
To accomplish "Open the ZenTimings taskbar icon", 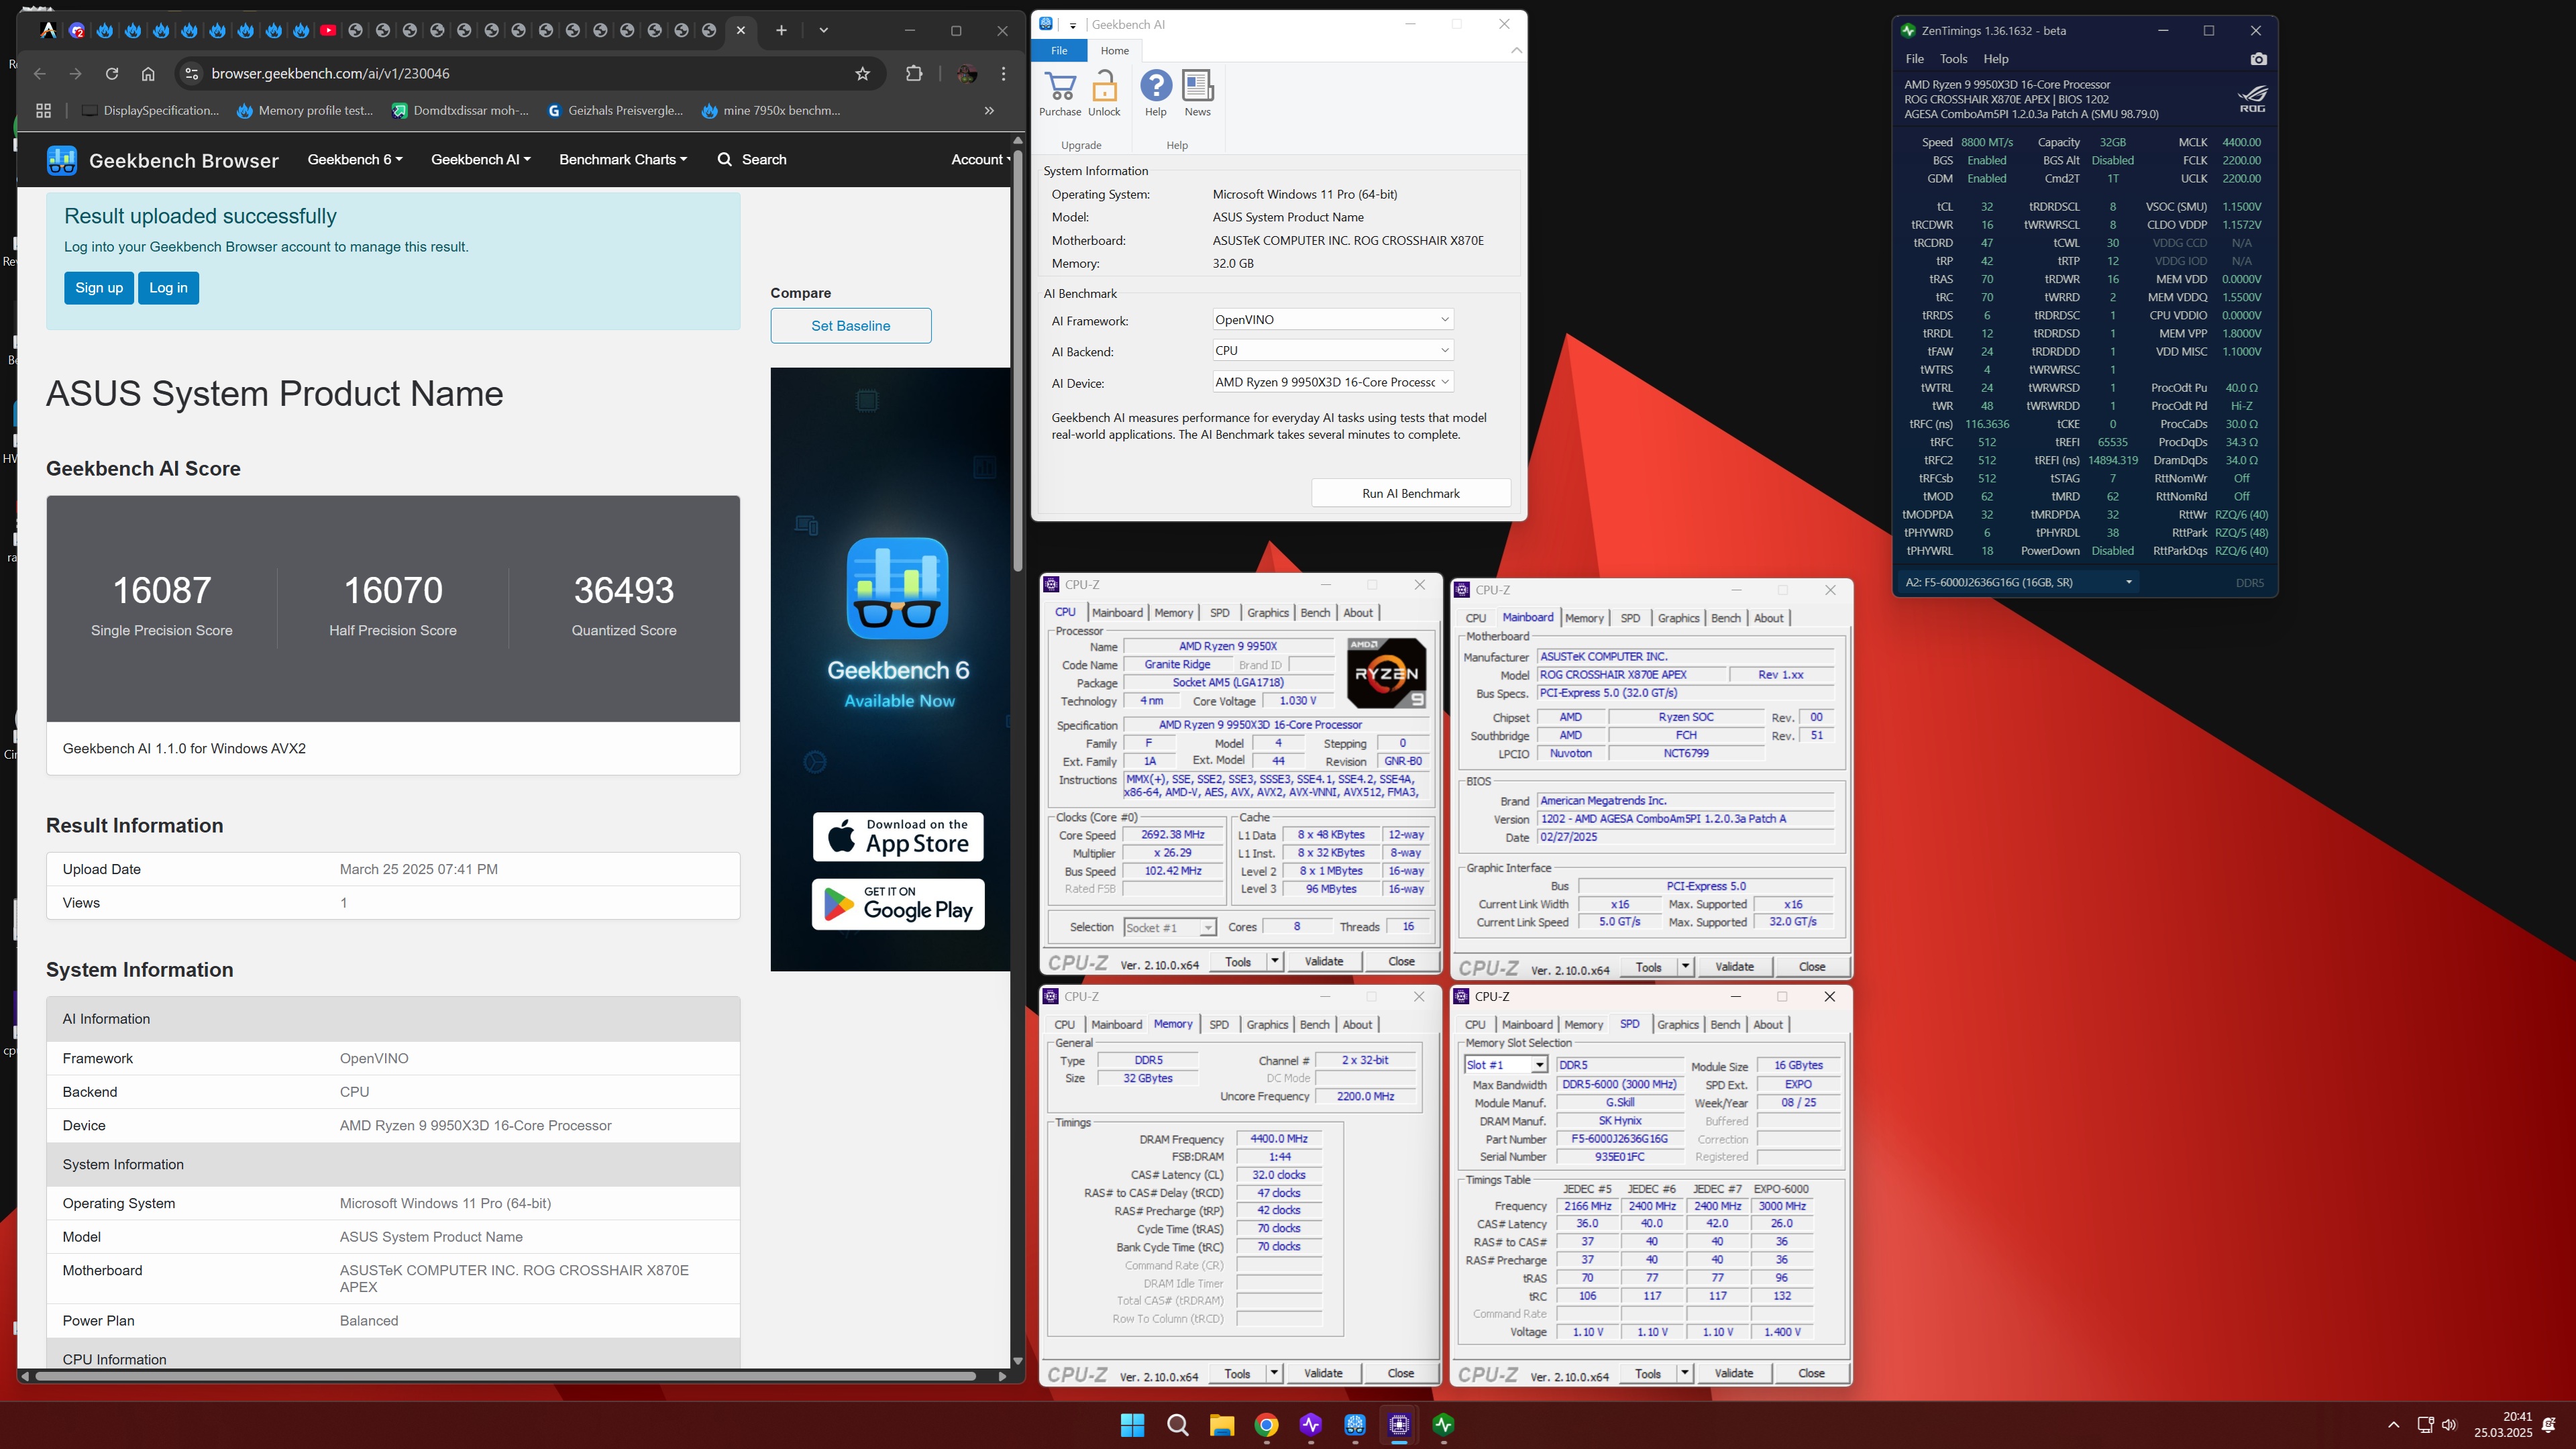I will [1443, 1425].
